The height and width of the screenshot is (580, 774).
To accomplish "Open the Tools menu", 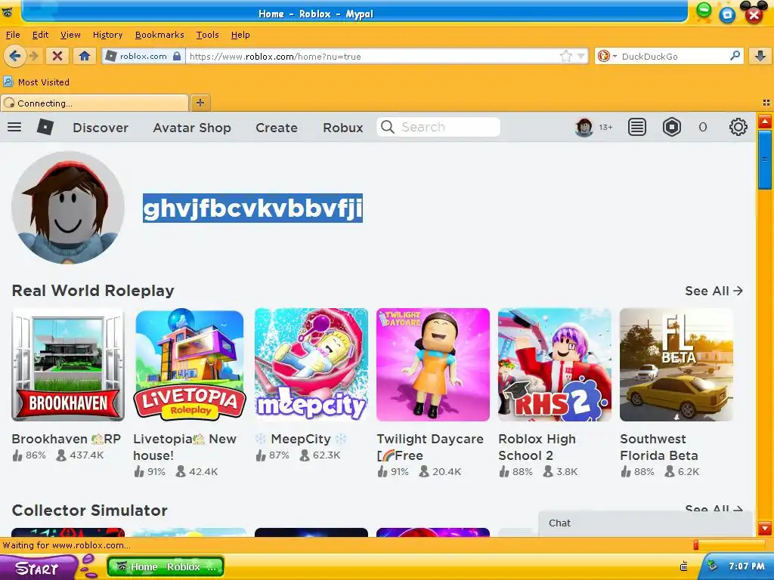I will pos(207,35).
